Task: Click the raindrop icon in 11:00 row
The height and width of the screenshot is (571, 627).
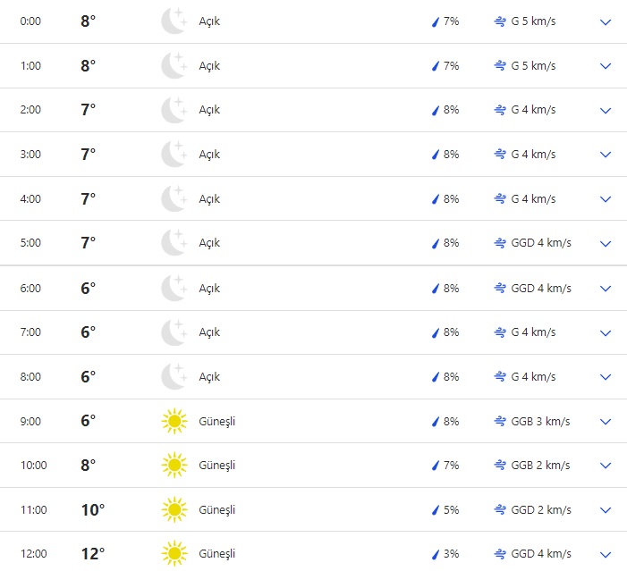Action: tap(436, 510)
